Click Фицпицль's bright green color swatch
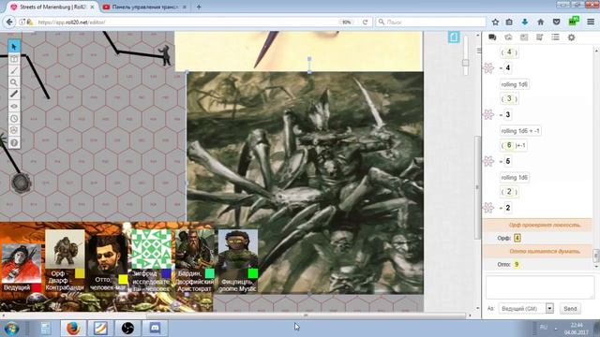Viewport: 600px width, 337px height. pos(253,273)
